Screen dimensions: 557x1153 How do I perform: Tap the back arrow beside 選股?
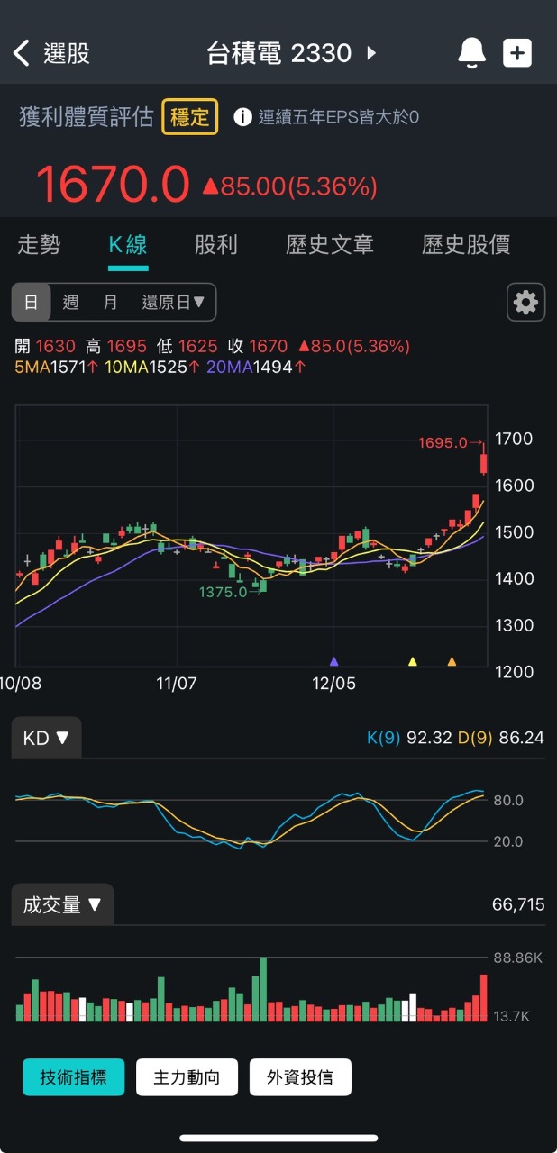pos(23,53)
